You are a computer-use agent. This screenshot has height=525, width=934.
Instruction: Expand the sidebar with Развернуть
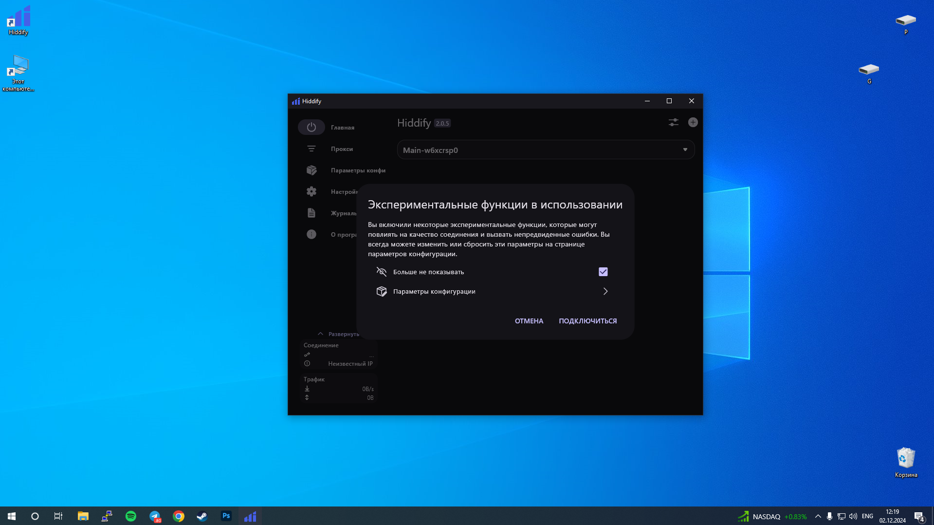[x=339, y=334]
